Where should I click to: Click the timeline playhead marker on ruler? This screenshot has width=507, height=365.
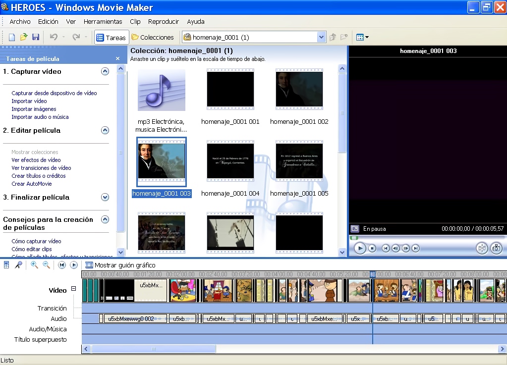click(373, 274)
